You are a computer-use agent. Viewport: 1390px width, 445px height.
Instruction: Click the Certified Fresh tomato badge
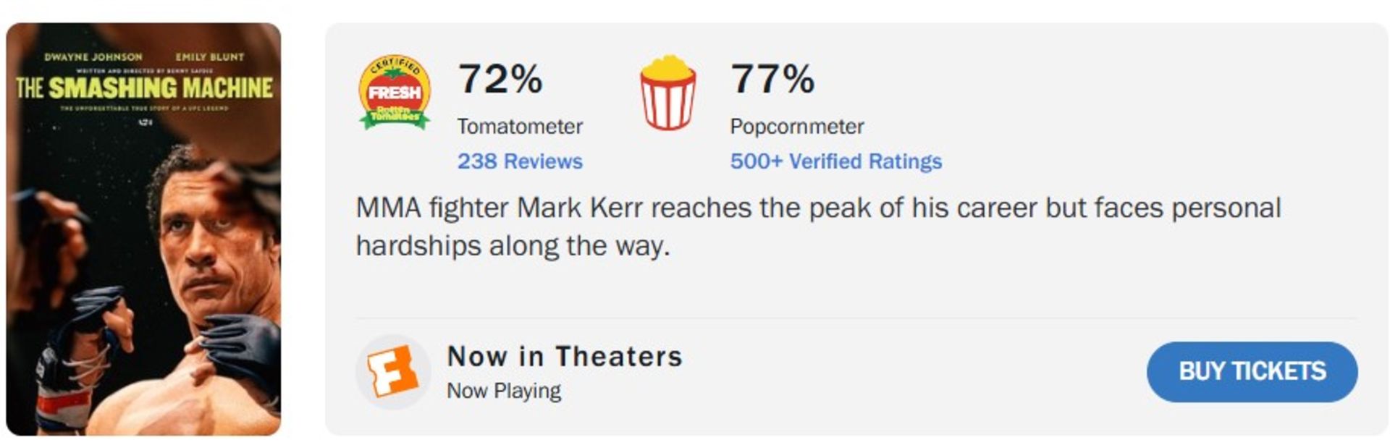[x=395, y=92]
